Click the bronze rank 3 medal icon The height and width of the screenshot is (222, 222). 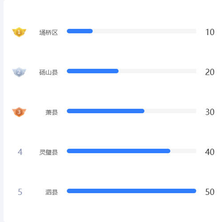[19, 112]
